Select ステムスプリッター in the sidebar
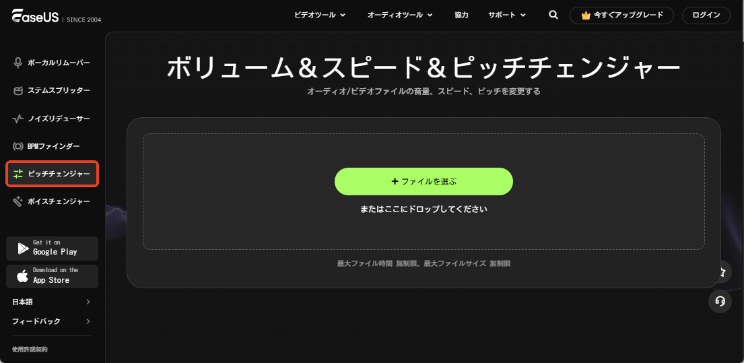This screenshot has width=744, height=363. coord(53,91)
